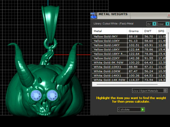Click the 56.70 DWT value

tap(149, 36)
